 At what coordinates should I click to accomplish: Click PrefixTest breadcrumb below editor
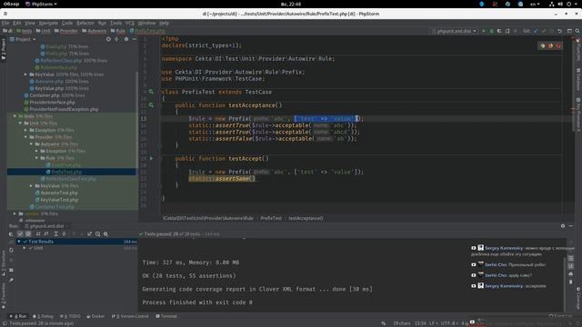pyautogui.click(x=271, y=218)
